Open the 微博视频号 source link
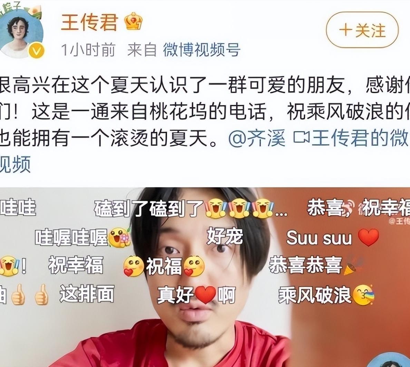410x367 pixels. pyautogui.click(x=202, y=50)
